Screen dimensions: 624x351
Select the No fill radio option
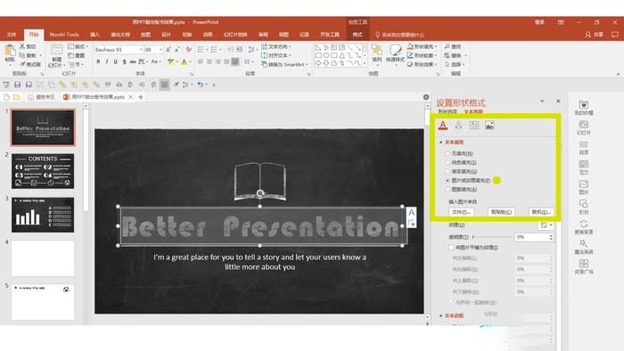[447, 153]
